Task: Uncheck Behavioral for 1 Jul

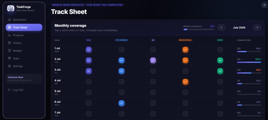Action: tap(186, 50)
